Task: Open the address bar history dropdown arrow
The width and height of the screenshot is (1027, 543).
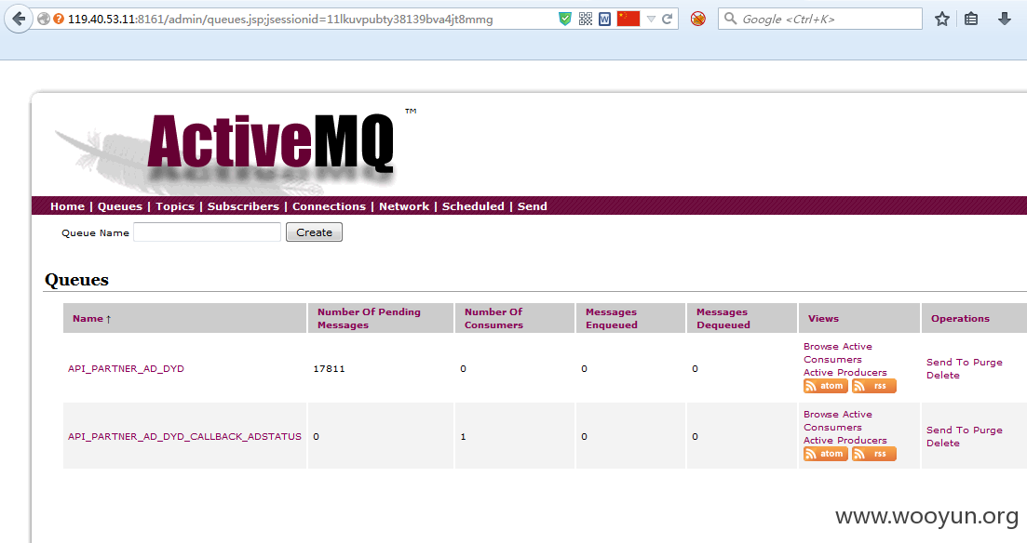Action: click(x=651, y=19)
